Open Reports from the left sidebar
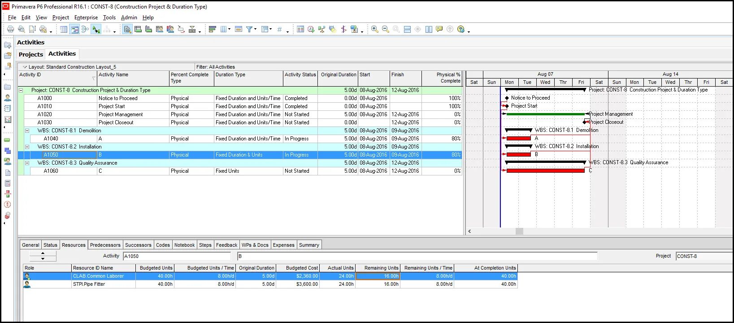The image size is (734, 323). pyautogui.click(x=8, y=109)
